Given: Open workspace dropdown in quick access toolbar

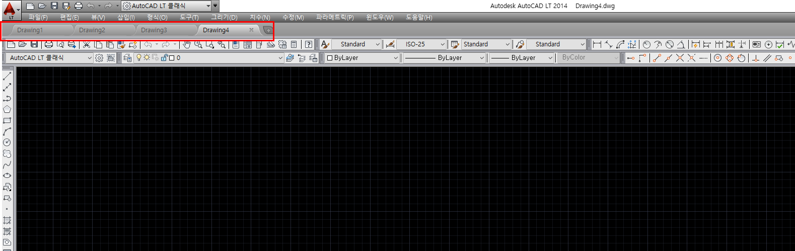Looking at the screenshot, I should pyautogui.click(x=208, y=6).
